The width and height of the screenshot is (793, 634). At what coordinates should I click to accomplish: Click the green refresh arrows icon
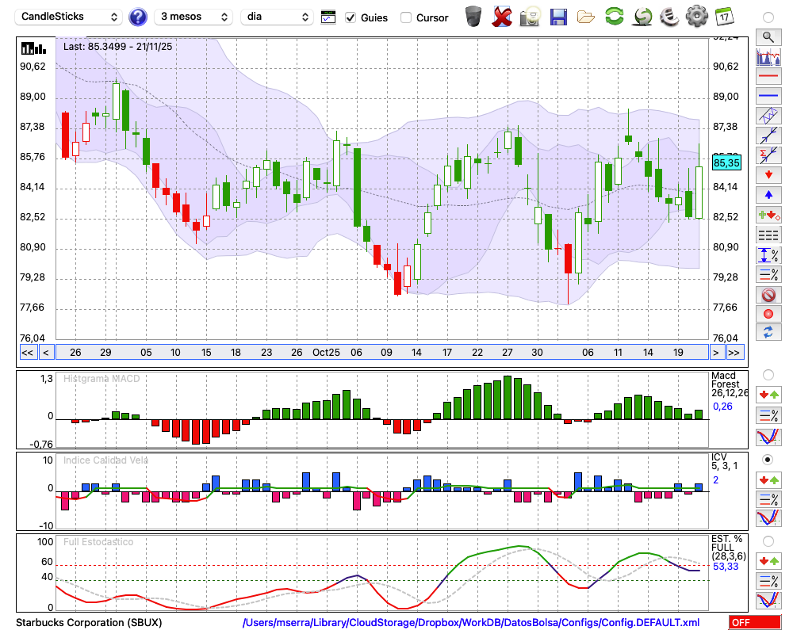pos(614,16)
